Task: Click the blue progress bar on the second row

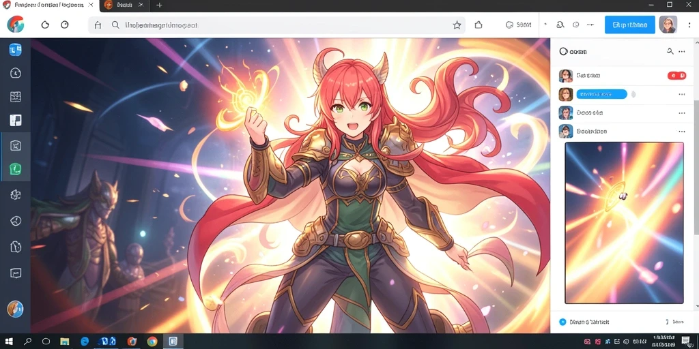Action: [x=601, y=94]
